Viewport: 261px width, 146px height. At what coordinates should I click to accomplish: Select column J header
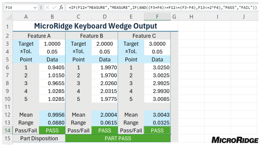[x=244, y=17]
